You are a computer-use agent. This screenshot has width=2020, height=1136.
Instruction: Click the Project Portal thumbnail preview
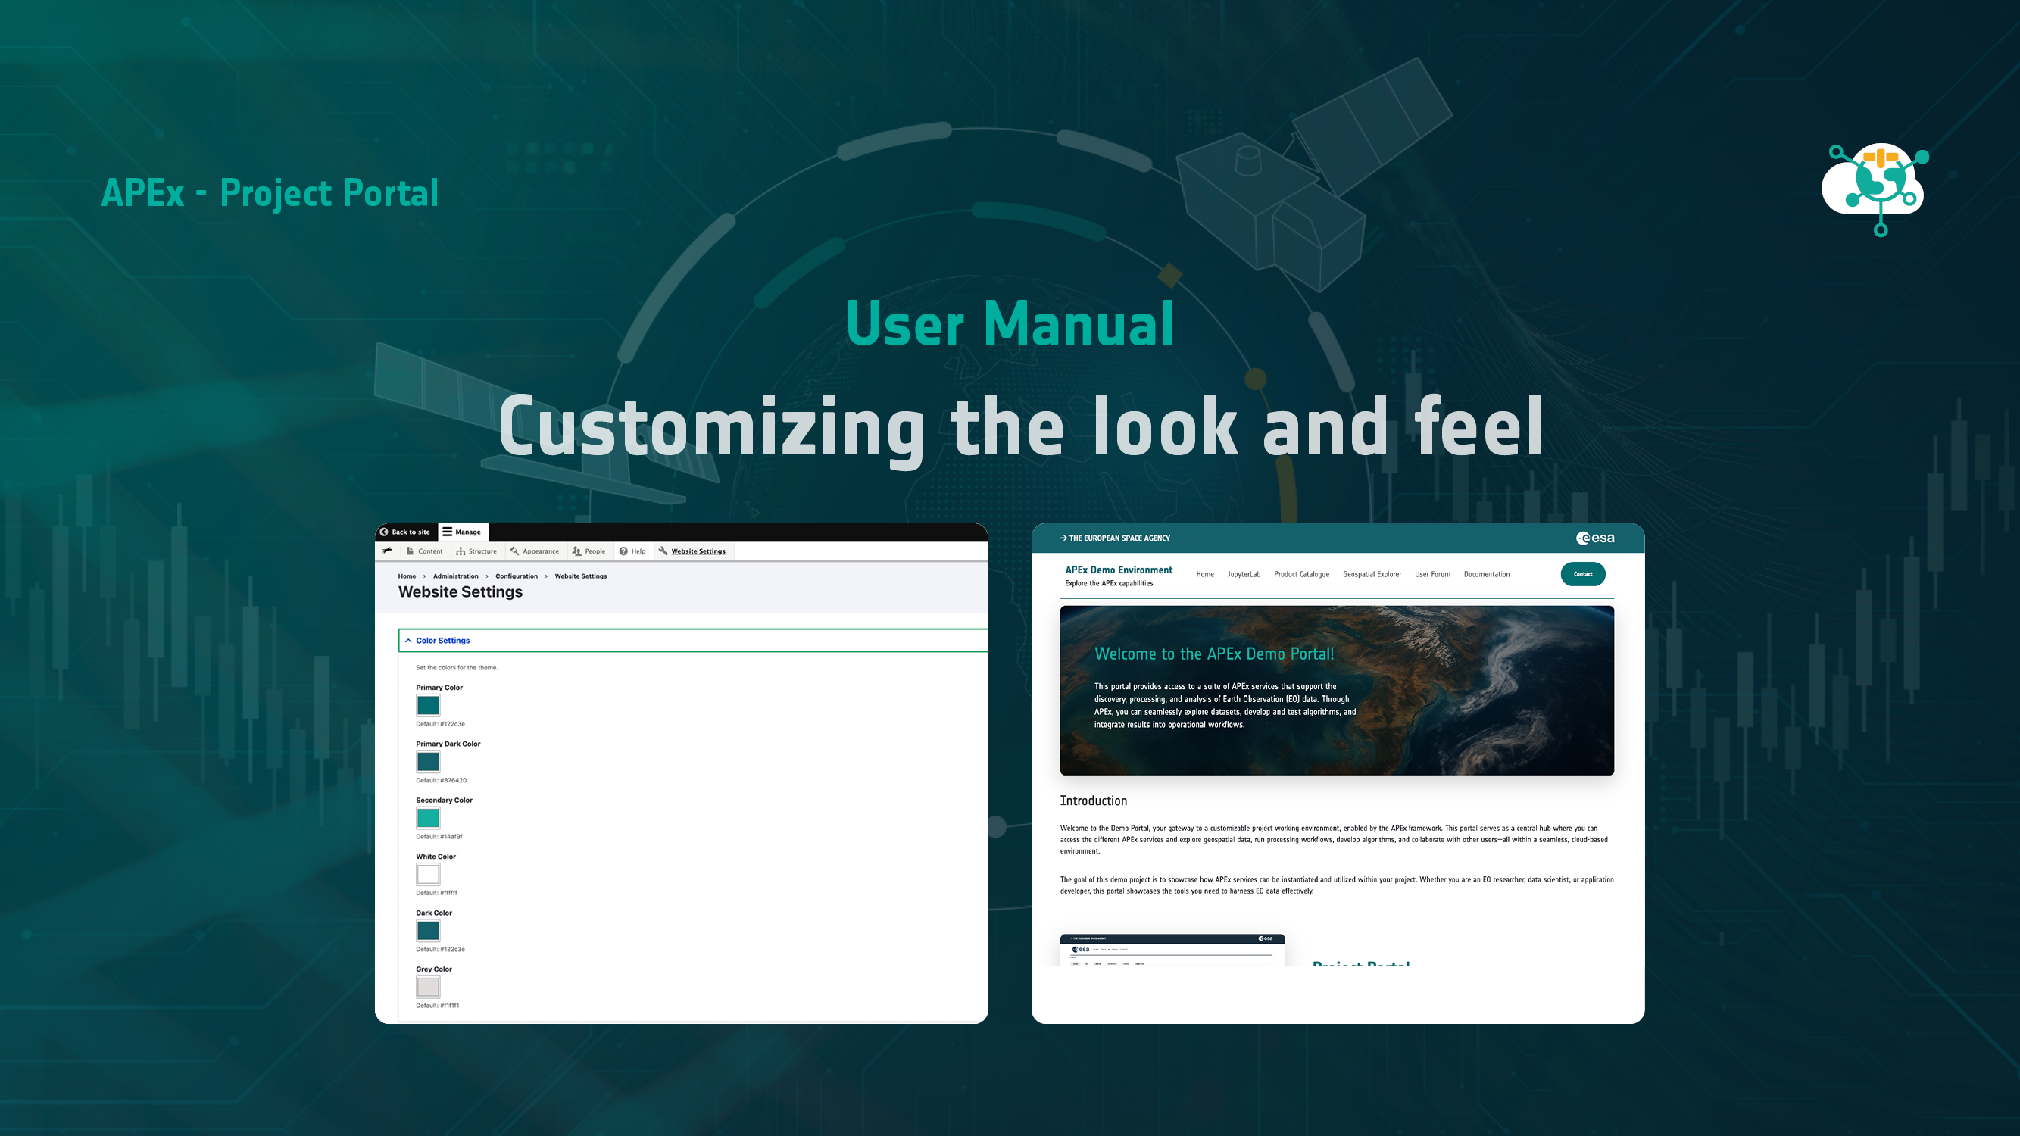coord(1172,950)
